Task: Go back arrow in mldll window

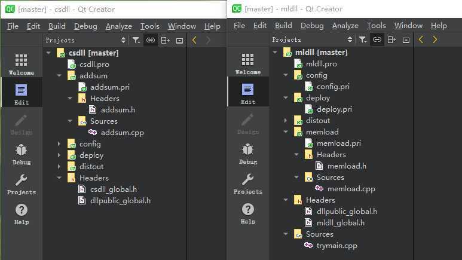Action: (x=421, y=39)
